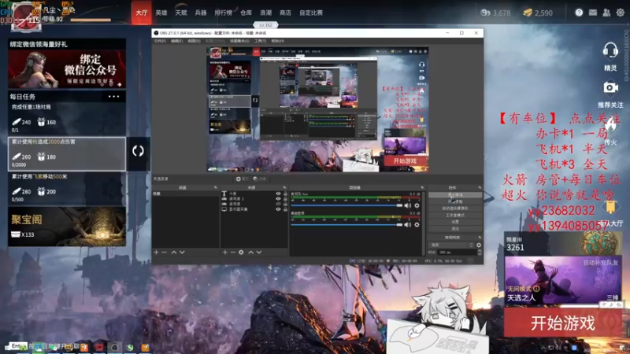Click the player avatar portrait
This screenshot has height=354, width=630.
tap(26, 16)
